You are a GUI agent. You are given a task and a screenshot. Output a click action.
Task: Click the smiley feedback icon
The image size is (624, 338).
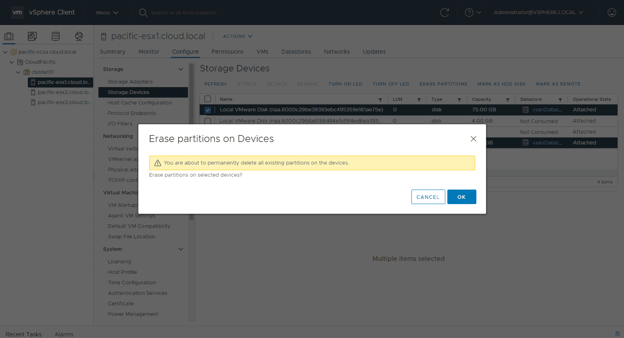click(x=611, y=13)
